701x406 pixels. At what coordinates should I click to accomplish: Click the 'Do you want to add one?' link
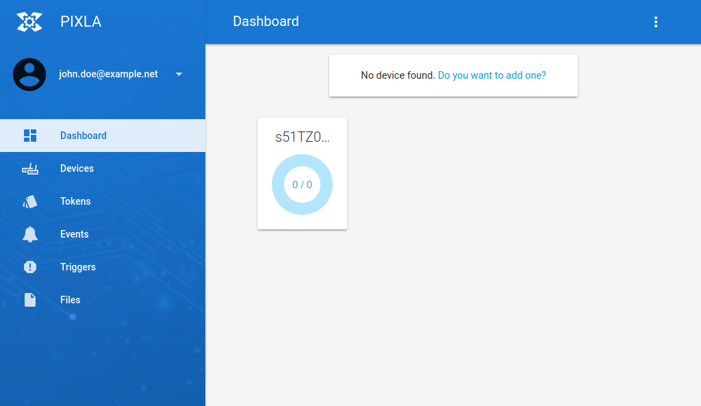click(x=492, y=75)
